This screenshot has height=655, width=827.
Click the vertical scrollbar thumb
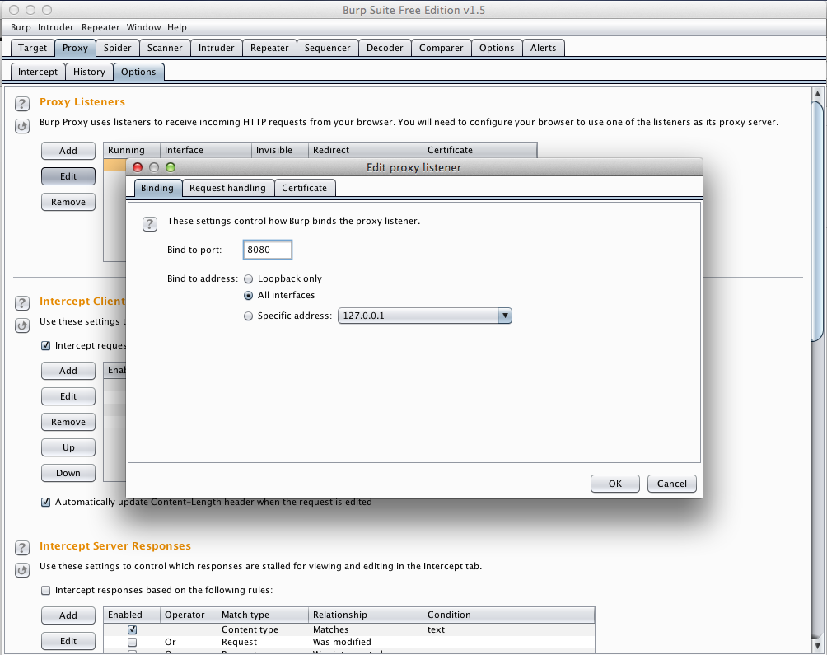coord(817,222)
